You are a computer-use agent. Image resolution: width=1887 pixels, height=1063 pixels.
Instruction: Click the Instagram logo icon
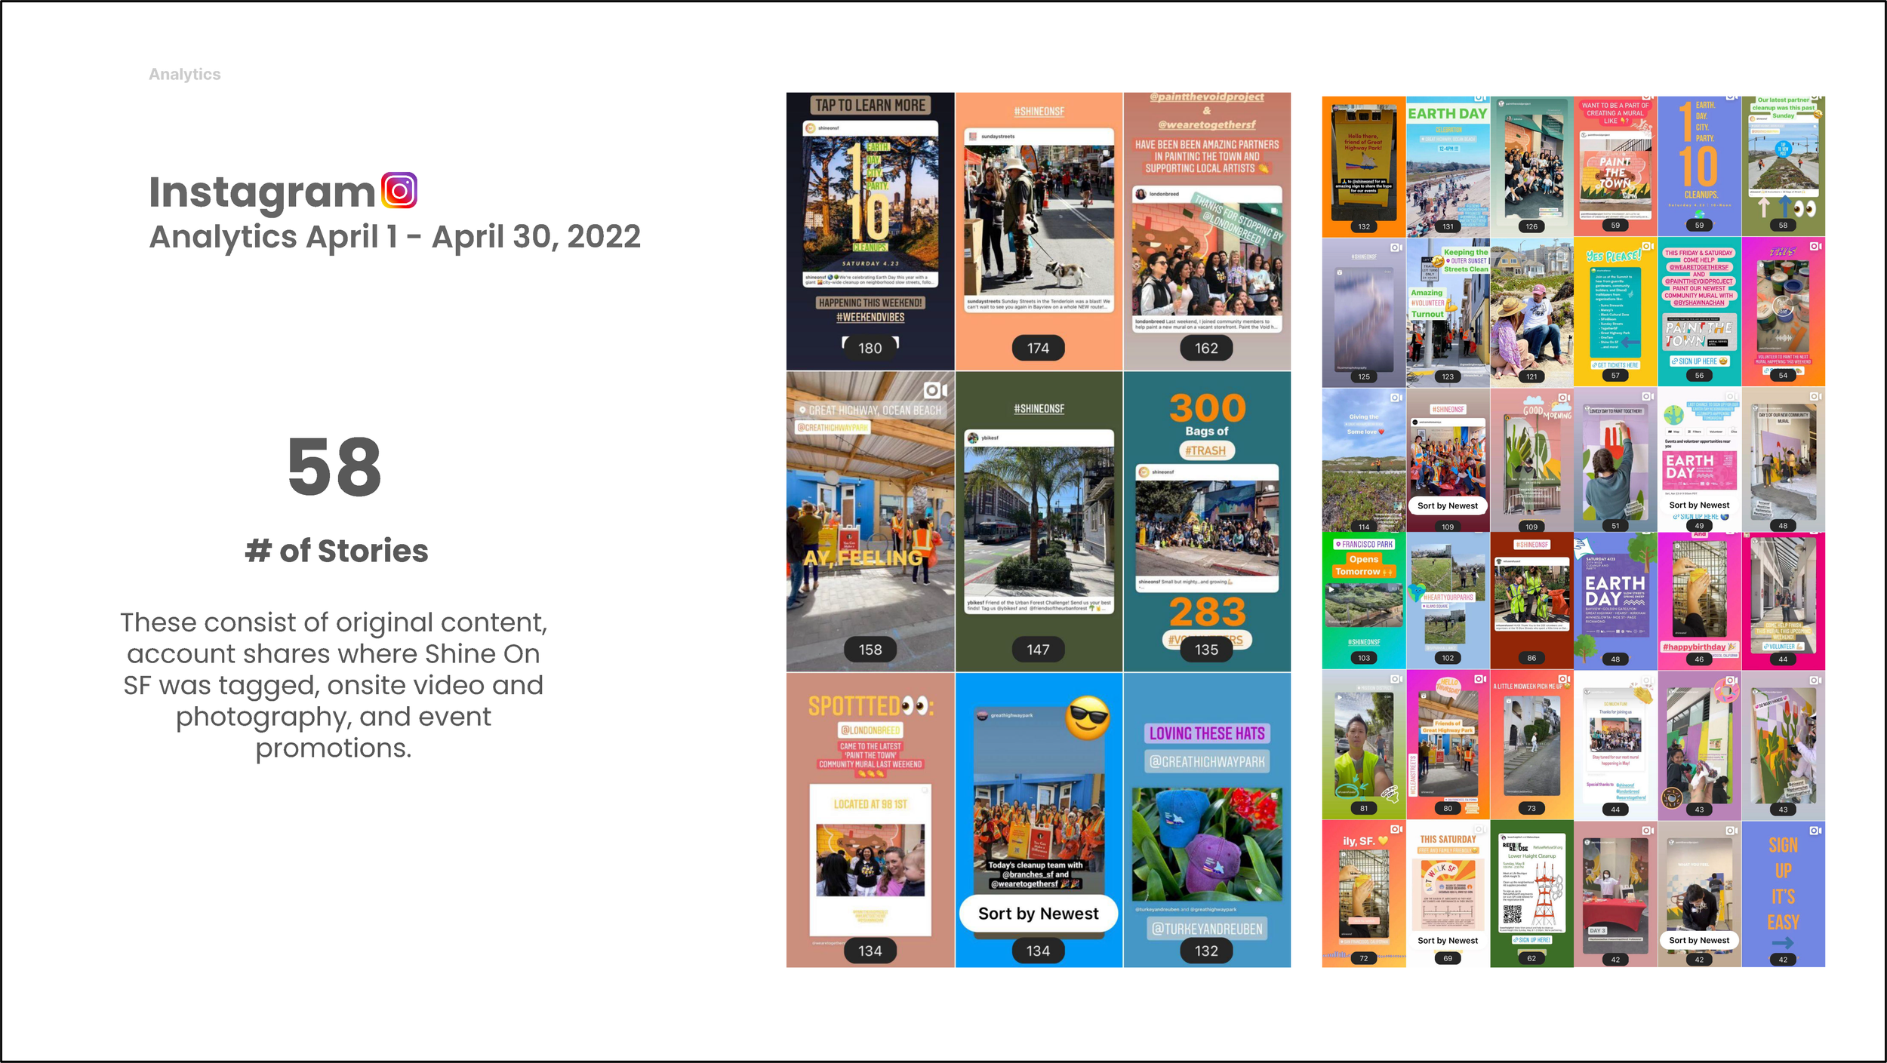click(399, 190)
